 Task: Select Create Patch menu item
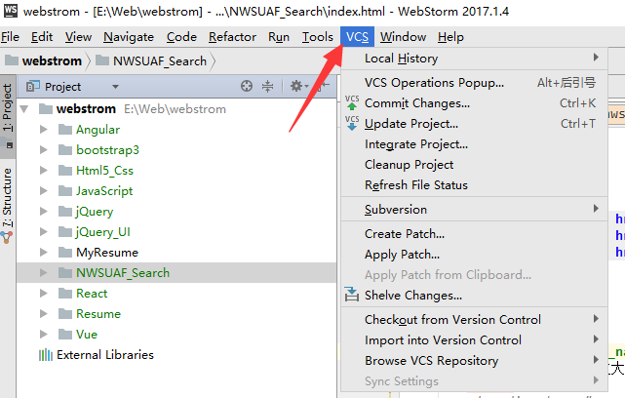[x=474, y=234]
